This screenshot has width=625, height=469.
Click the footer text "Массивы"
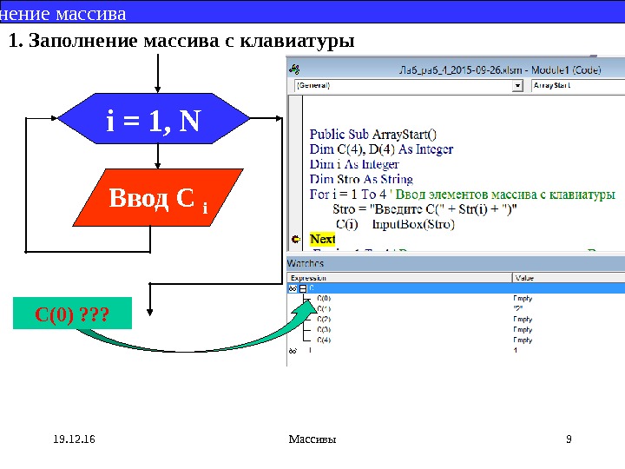pyautogui.click(x=312, y=439)
